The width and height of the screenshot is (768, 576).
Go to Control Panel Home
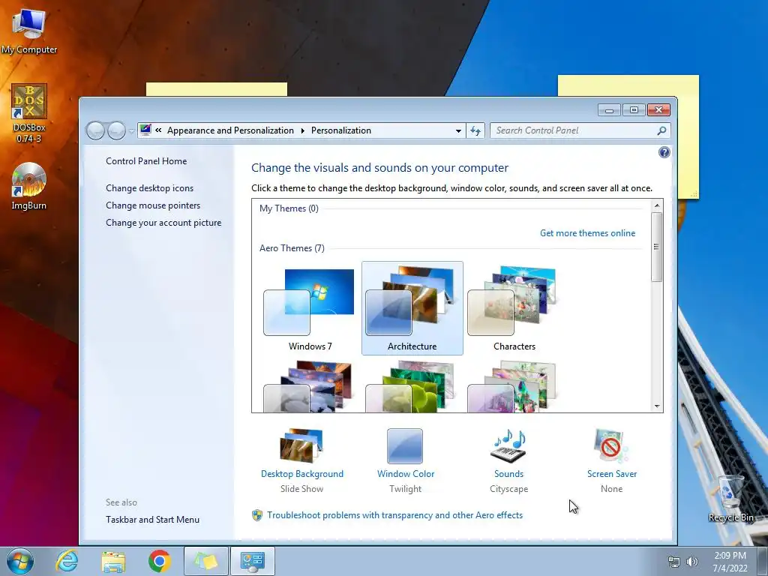pyautogui.click(x=146, y=161)
